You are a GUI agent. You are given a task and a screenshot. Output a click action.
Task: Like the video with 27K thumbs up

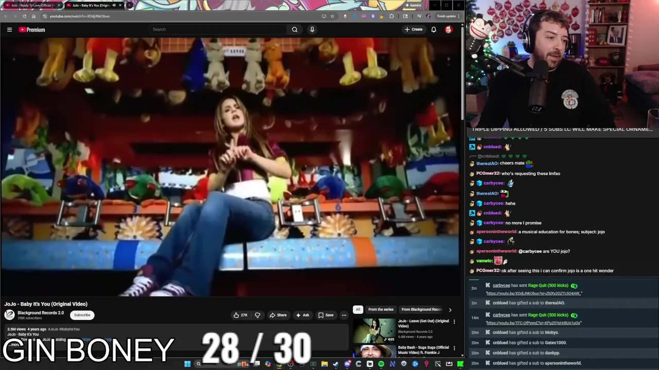coord(240,315)
